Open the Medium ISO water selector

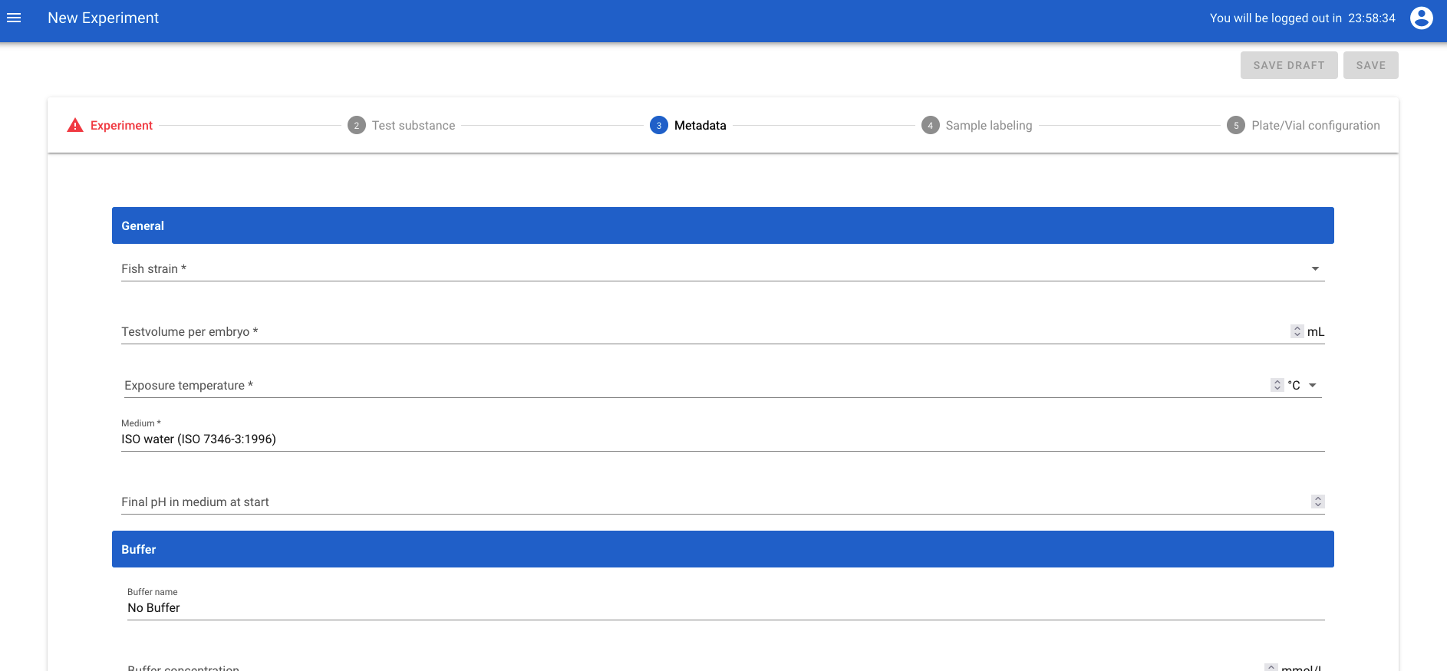pyautogui.click(x=721, y=439)
